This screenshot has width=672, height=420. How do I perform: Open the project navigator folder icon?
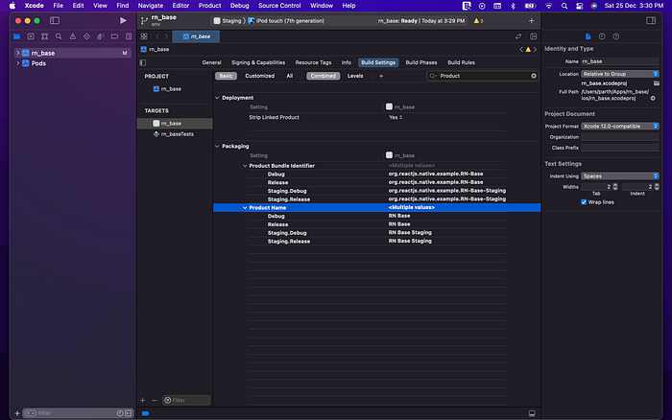click(16, 36)
